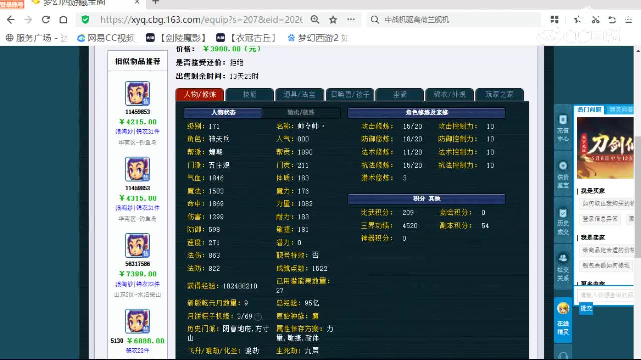Open the browser apps grid icon
641x360 pixels.
click(x=554, y=20)
